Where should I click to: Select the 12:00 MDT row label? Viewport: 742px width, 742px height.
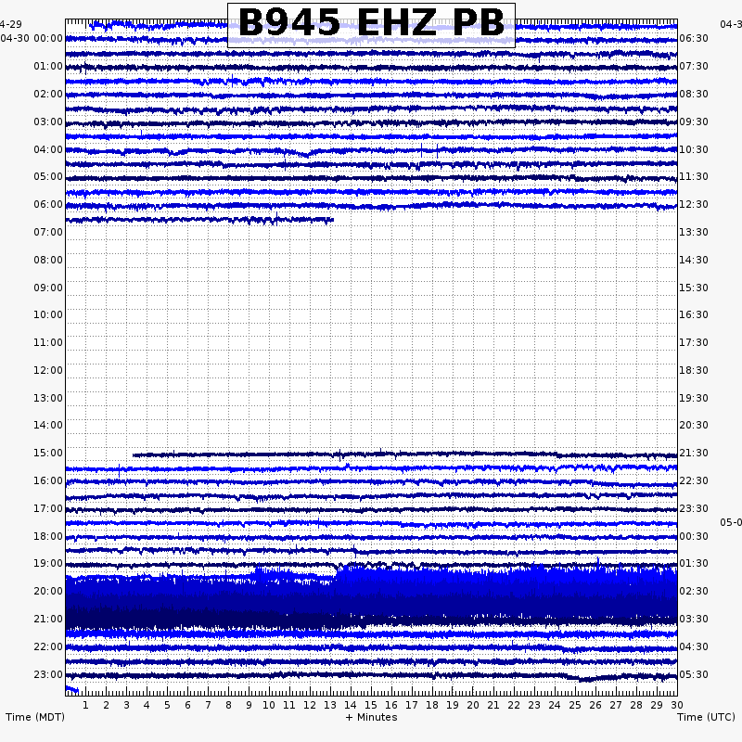coord(48,370)
